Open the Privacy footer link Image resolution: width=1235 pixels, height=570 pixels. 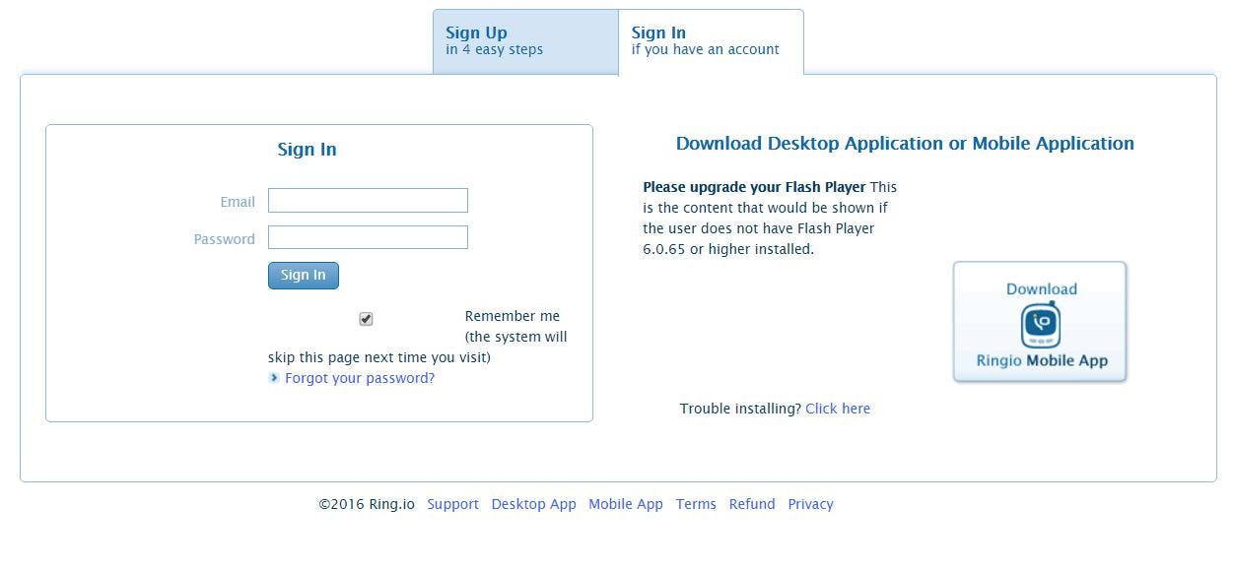click(810, 504)
